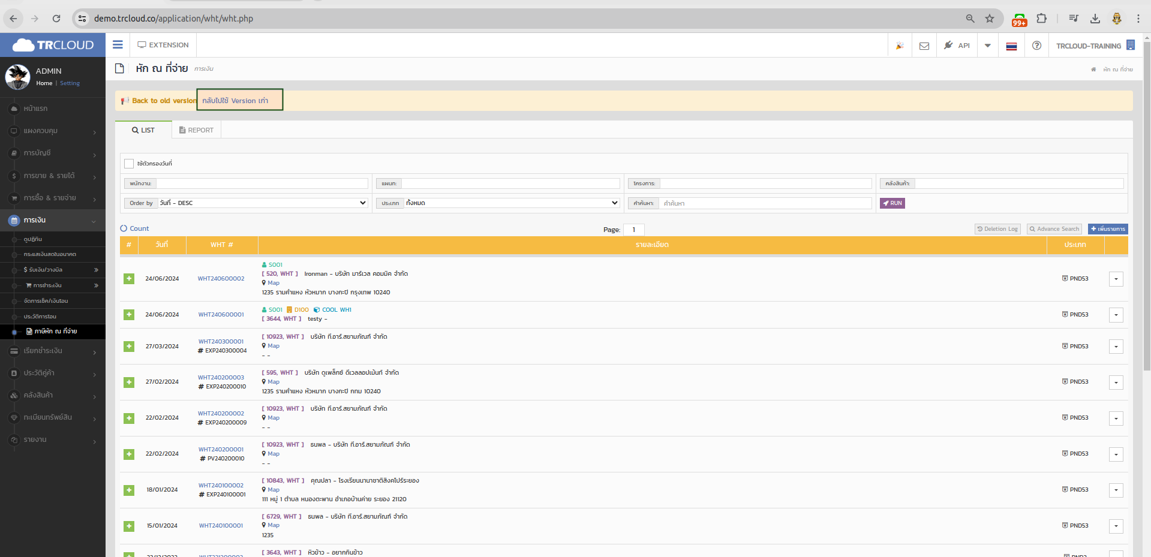The height and width of the screenshot is (557, 1151).
Task: Expand row WHT240600001 with green plus
Action: [x=129, y=315]
